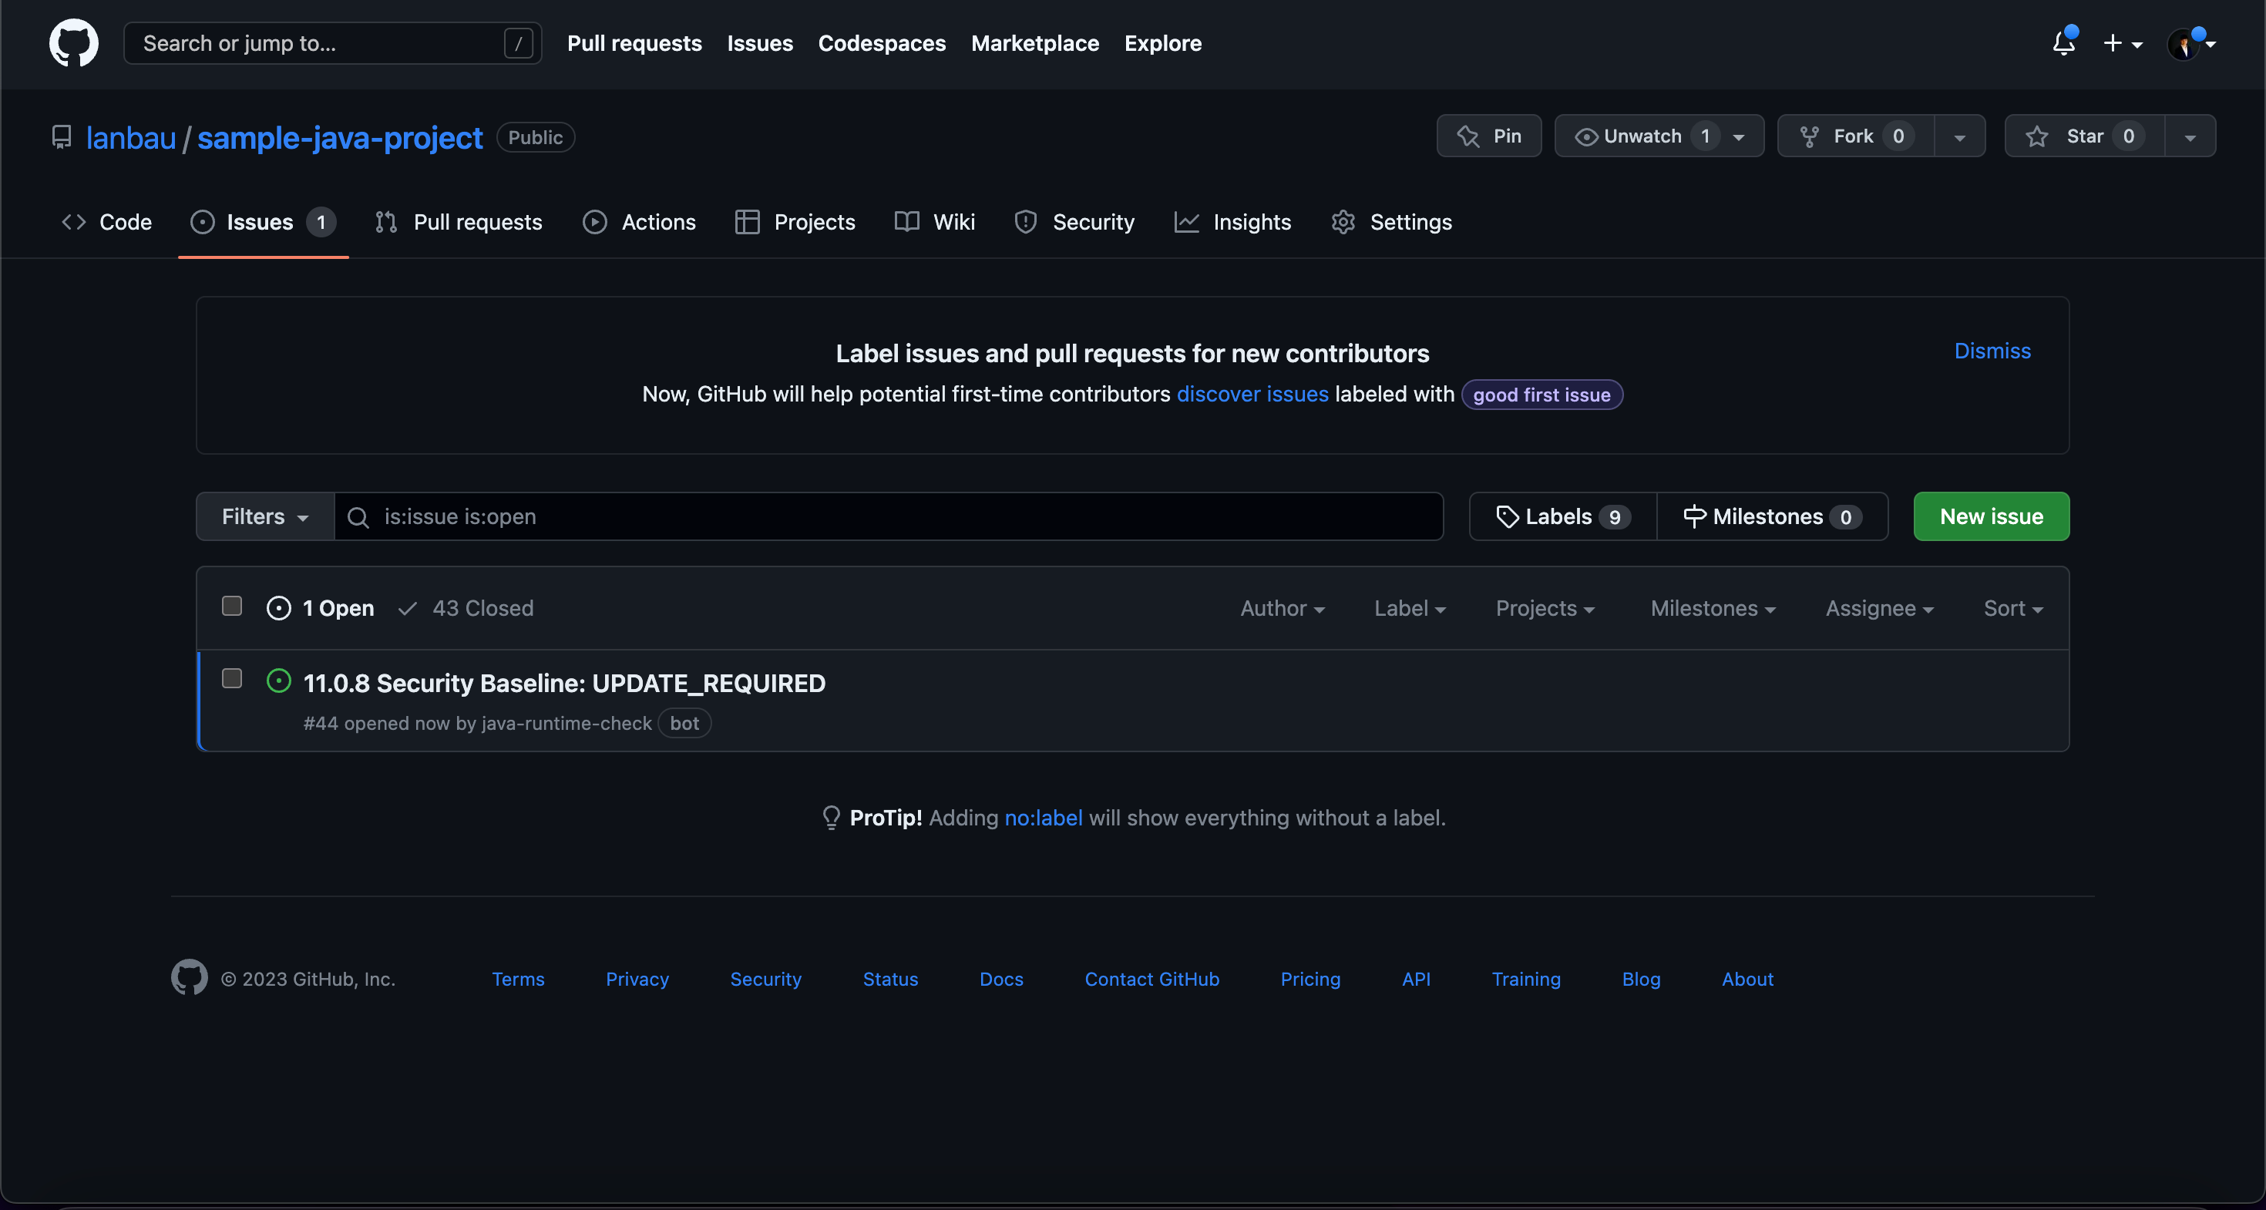Open the Milestones 0 button
2266x1210 pixels.
pyautogui.click(x=1773, y=516)
